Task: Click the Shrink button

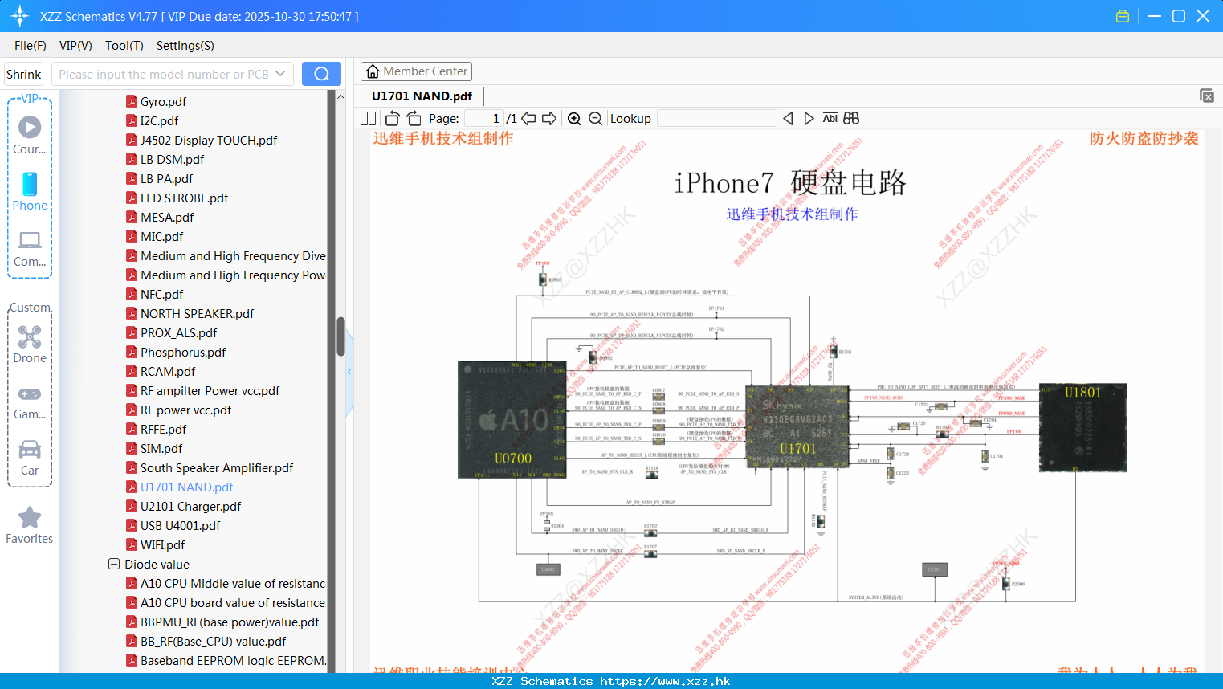Action: 23,74
